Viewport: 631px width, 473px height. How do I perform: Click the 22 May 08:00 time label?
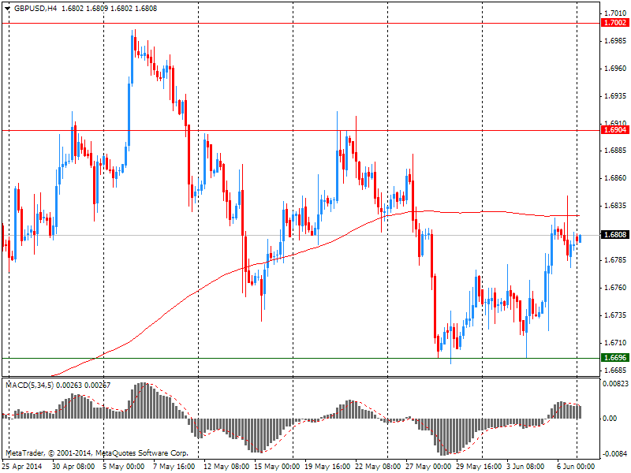(x=379, y=467)
